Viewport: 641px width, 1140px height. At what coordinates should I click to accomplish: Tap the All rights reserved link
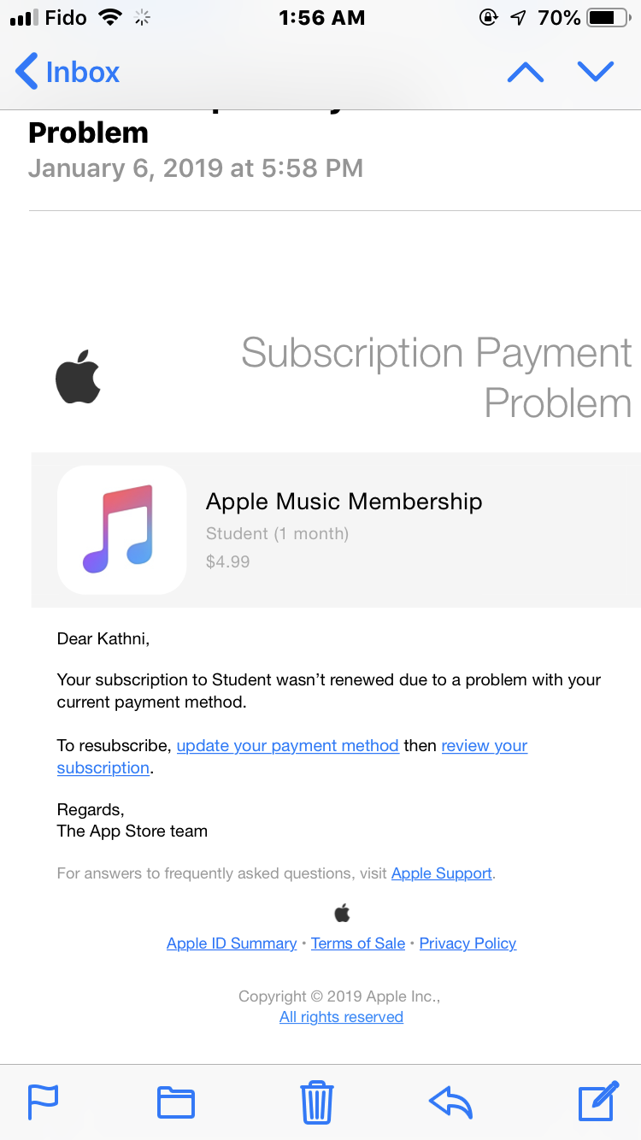(x=341, y=1017)
